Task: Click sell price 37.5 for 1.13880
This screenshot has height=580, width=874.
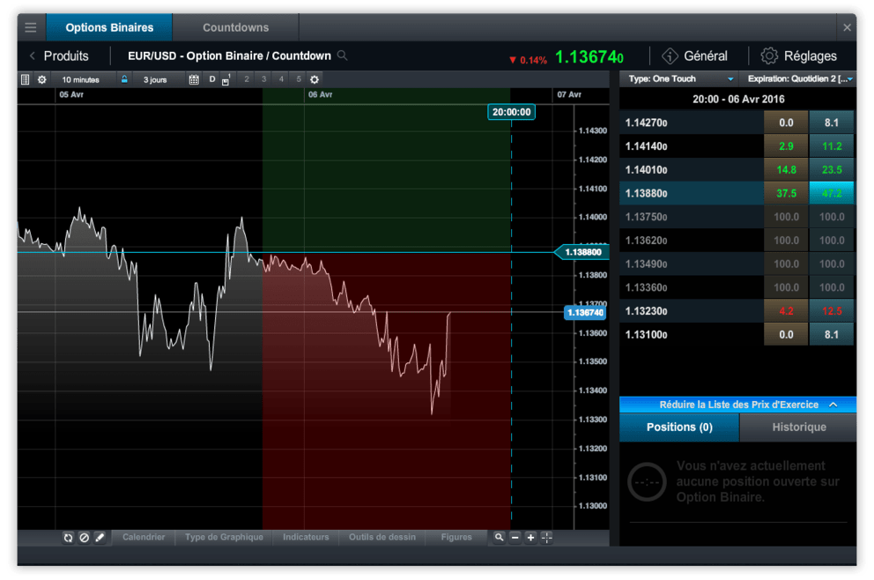Action: point(786,193)
